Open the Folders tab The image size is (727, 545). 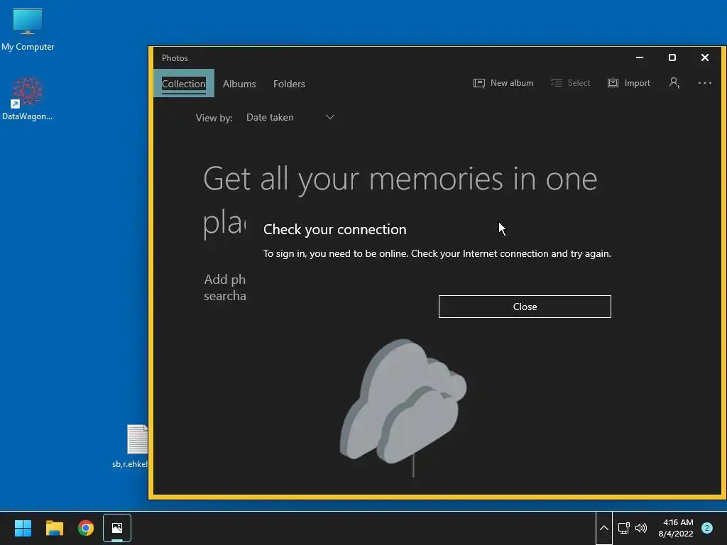coord(289,84)
